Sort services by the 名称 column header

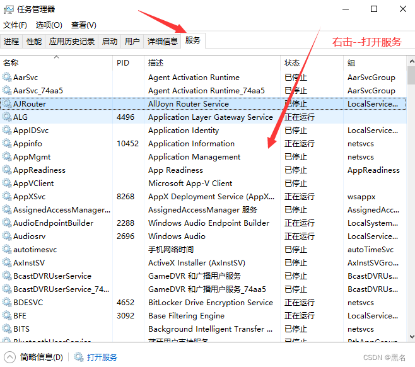(x=56, y=62)
